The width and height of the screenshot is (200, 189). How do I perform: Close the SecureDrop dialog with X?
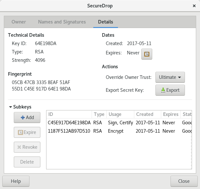(x=194, y=6)
